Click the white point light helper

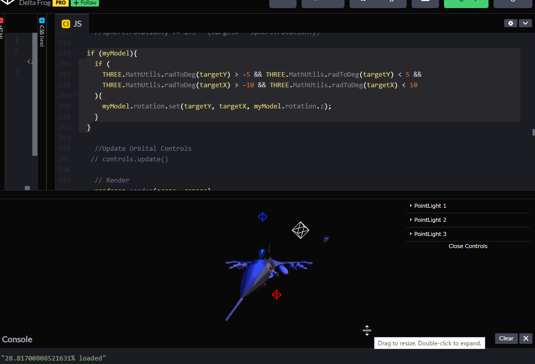pyautogui.click(x=301, y=230)
